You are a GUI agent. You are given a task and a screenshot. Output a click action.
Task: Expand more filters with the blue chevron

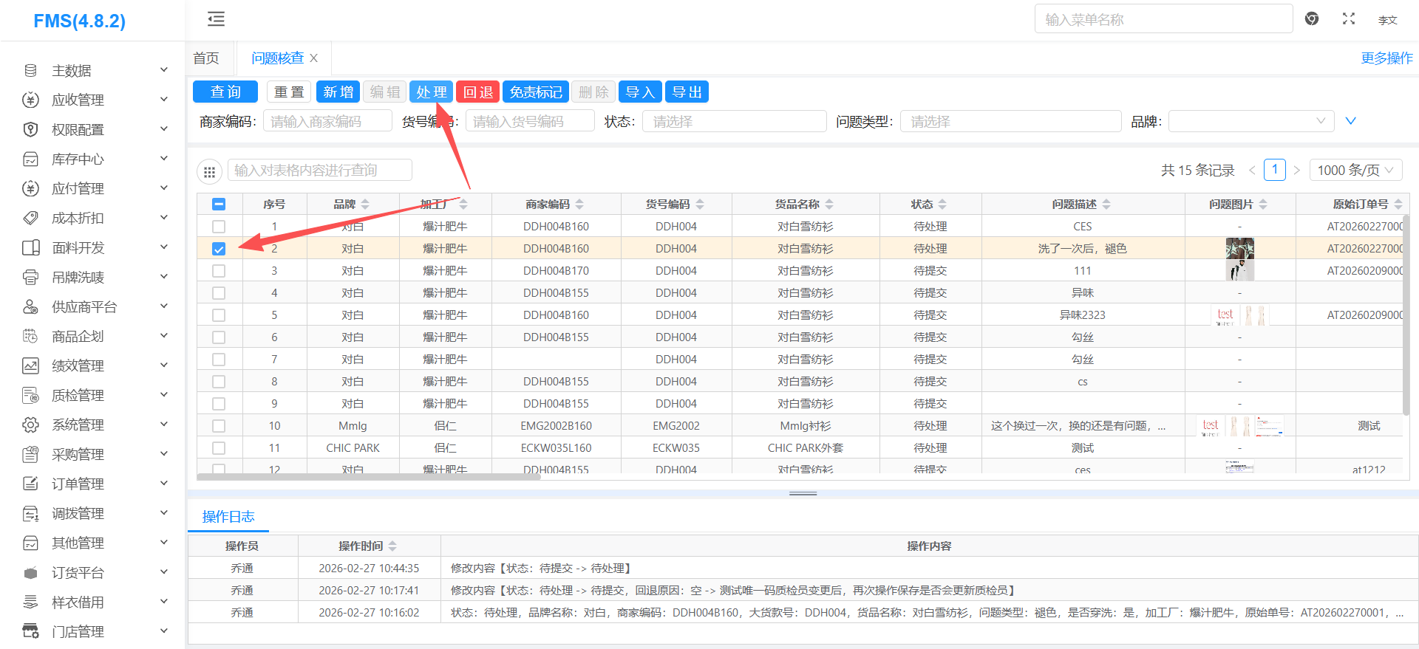tap(1350, 121)
